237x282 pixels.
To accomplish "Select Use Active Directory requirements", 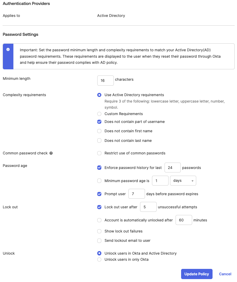I will (99, 95).
